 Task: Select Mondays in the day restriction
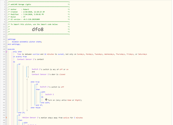89,54
